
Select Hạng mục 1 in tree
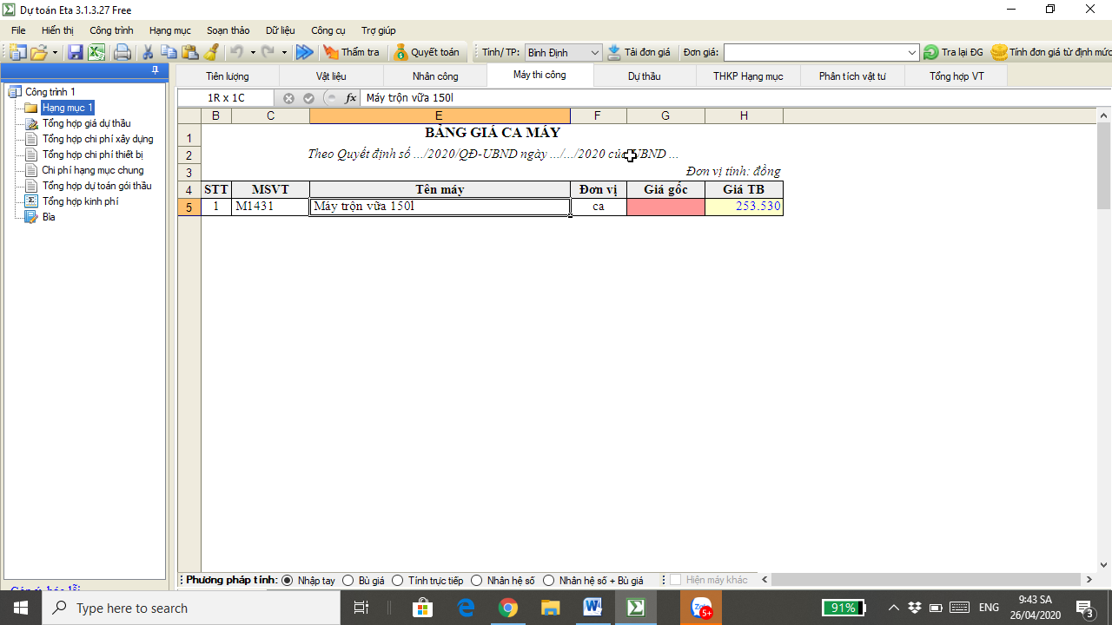tap(67, 108)
